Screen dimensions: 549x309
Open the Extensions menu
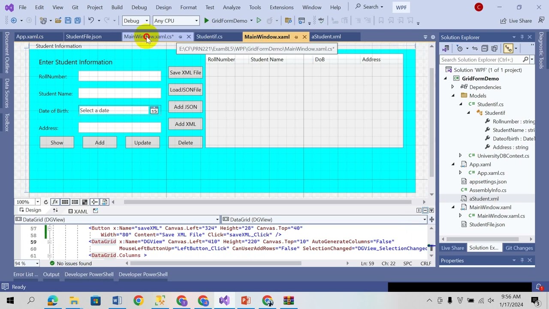[282, 7]
